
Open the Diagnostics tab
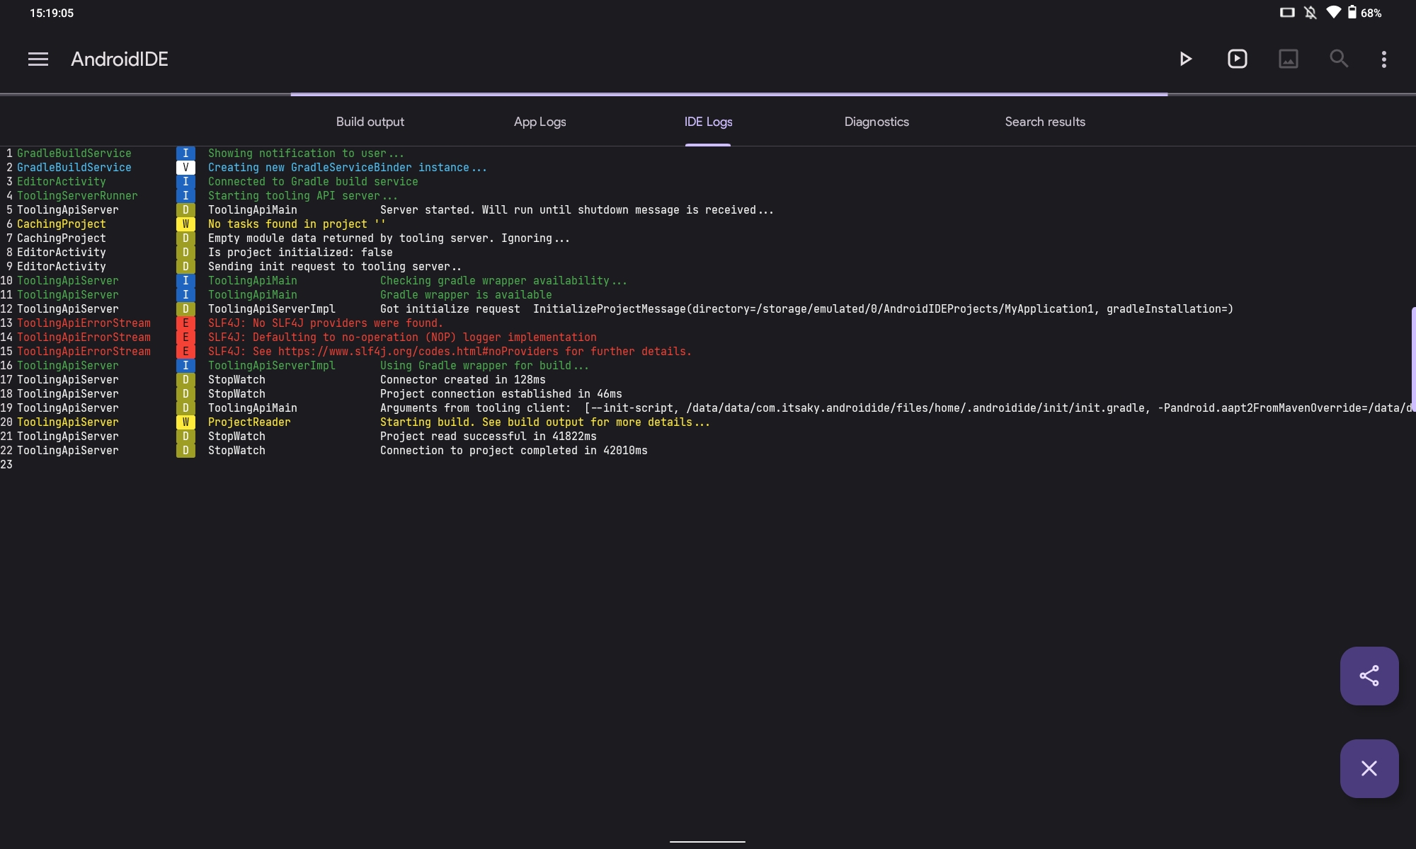pyautogui.click(x=877, y=122)
